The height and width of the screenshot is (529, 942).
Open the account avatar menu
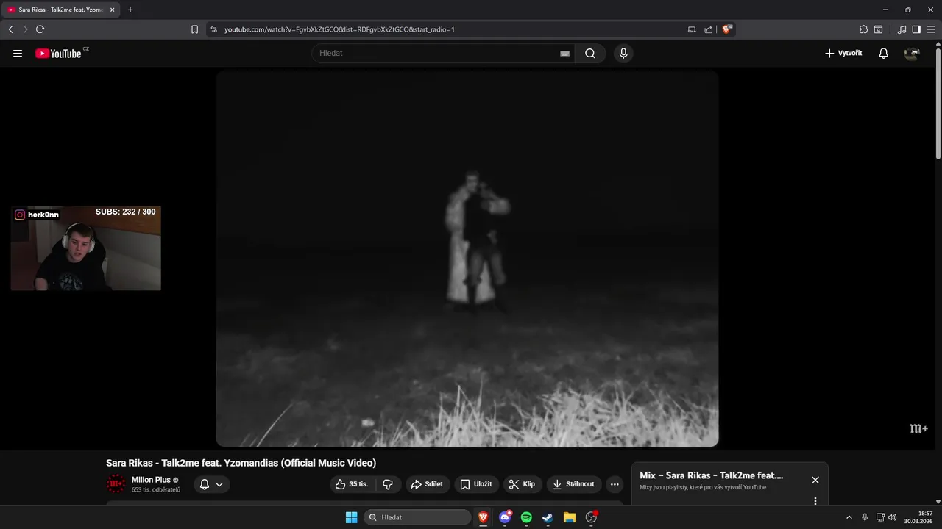[x=912, y=53]
